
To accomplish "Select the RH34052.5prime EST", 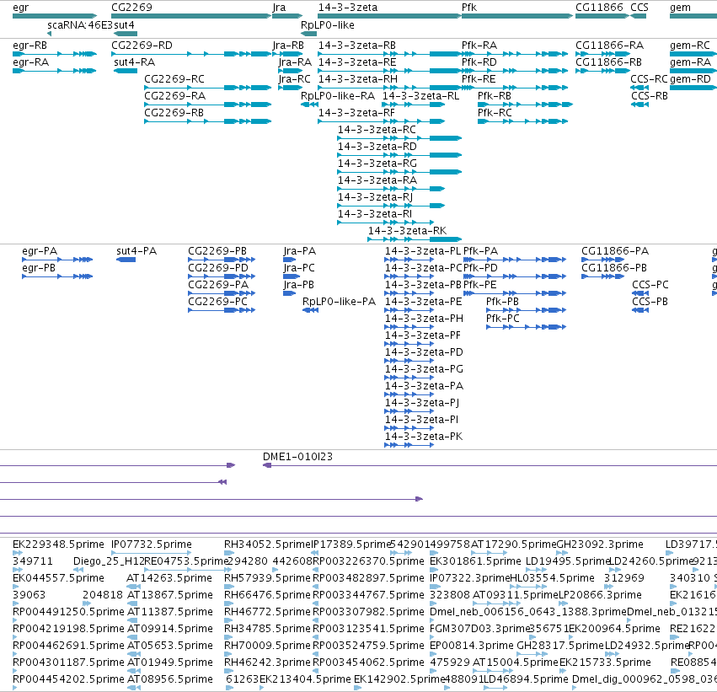I will click(228, 553).
